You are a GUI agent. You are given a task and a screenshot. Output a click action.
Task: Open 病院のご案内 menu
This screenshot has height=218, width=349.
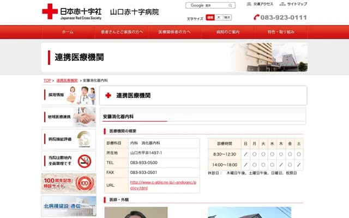pyautogui.click(x=227, y=32)
